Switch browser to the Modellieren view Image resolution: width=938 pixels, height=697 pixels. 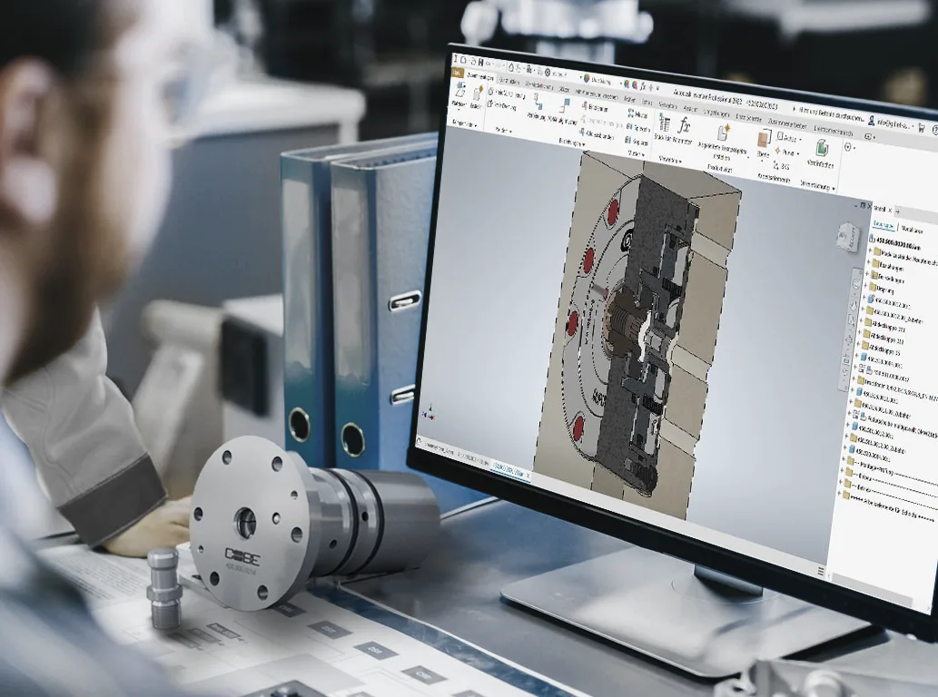coord(912,230)
